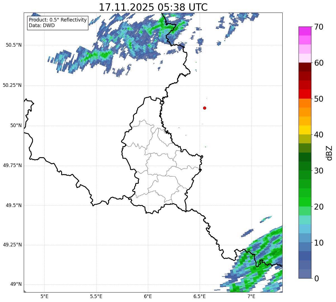Click the 5.5°E longitude label
The image size is (336, 302).
pyautogui.click(x=96, y=296)
